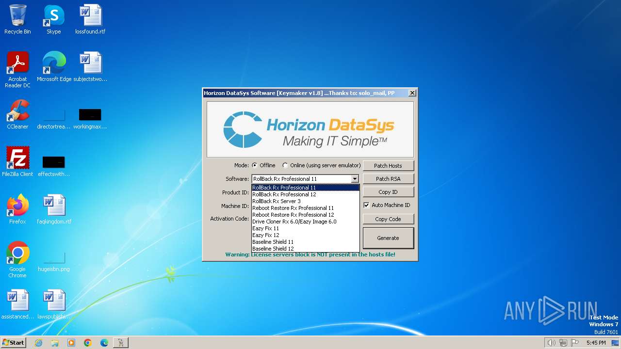Screen dimensions: 621x349
Task: Click the Chrome taskbar icon
Action: pos(88,343)
